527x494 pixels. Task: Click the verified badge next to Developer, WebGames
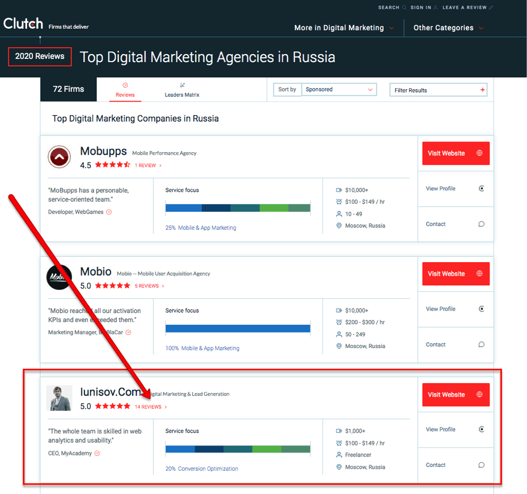109,212
